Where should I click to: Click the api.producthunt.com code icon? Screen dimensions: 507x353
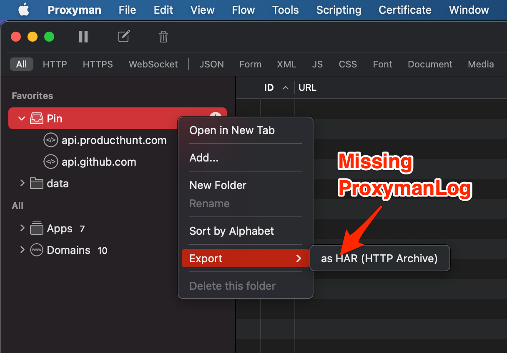tap(50, 140)
